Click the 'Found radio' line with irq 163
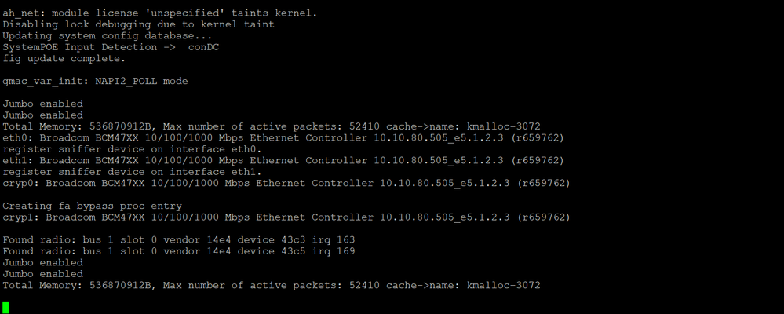The height and width of the screenshot is (314, 784). point(179,239)
